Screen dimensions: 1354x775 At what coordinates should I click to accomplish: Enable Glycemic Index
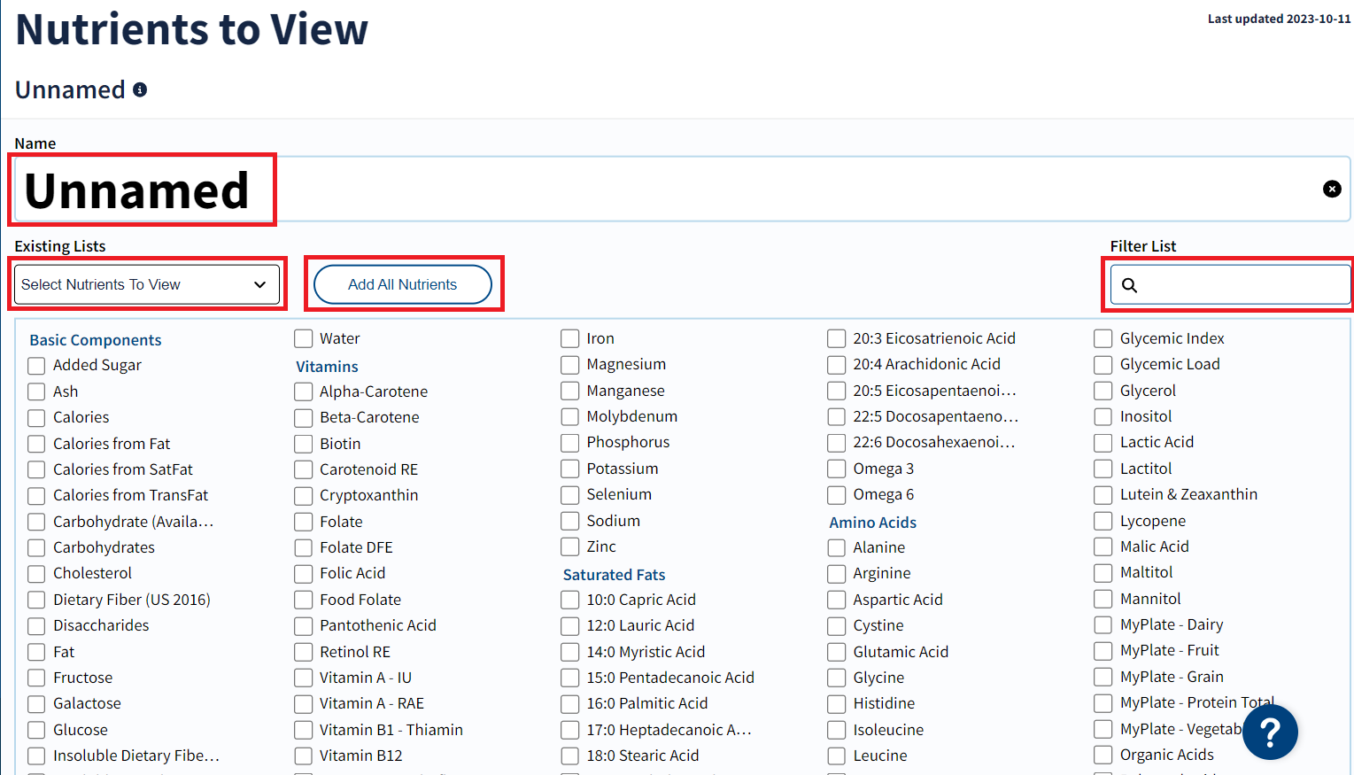[1103, 338]
